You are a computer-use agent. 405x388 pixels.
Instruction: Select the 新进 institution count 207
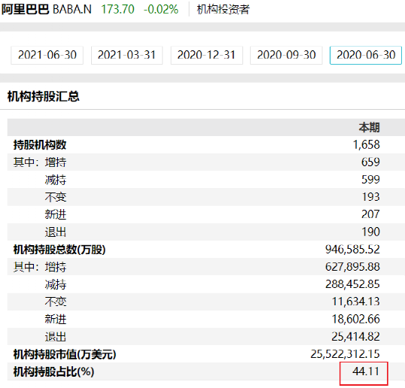tap(370, 214)
